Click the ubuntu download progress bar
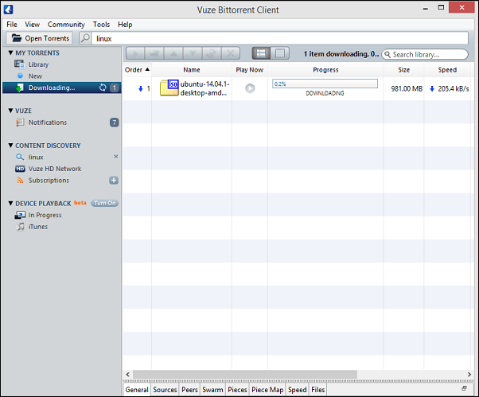This screenshot has height=397, width=479. tap(325, 84)
